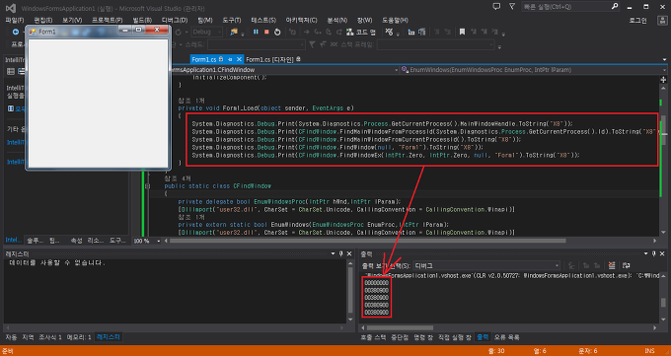The height and width of the screenshot is (356, 671).
Task: Close the output panel with X icon
Action: (661, 254)
